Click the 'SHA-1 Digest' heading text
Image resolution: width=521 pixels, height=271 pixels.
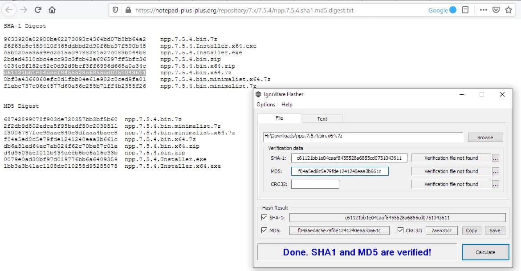pos(25,26)
